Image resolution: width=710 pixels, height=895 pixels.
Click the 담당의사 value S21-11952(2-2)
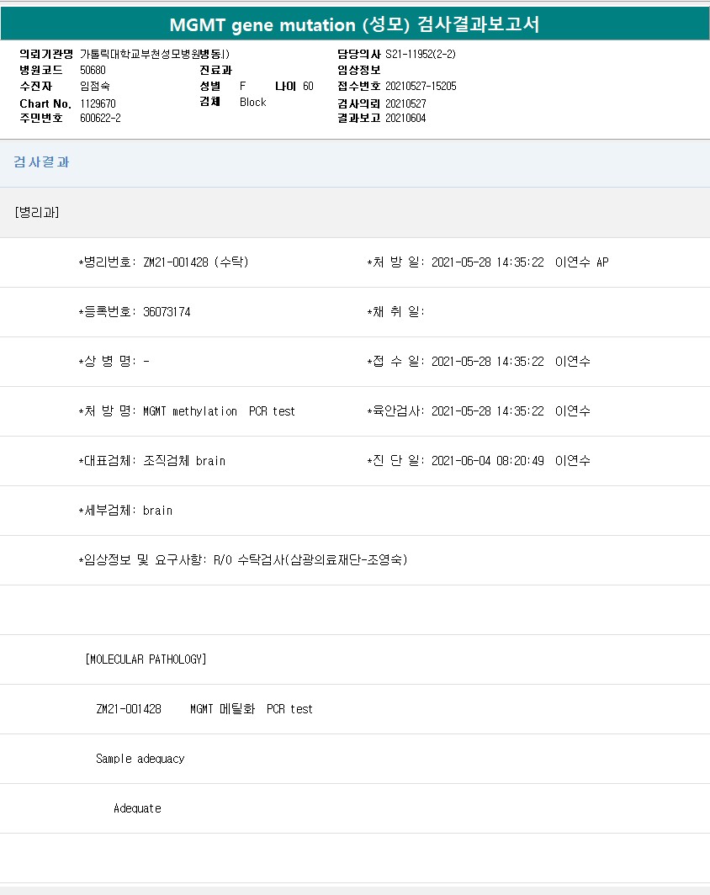tap(421, 54)
